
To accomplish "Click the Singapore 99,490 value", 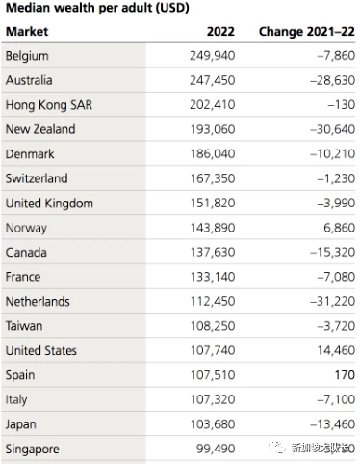I will pyautogui.click(x=216, y=449).
